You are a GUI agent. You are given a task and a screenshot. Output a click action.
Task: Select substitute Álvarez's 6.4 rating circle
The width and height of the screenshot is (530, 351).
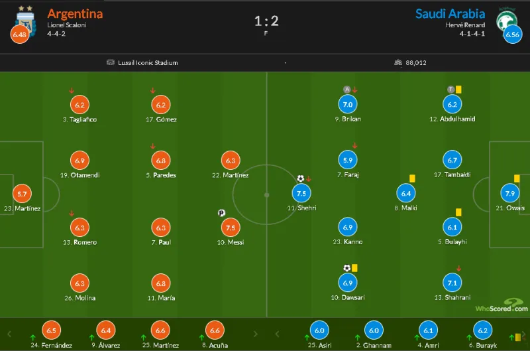[x=105, y=330]
